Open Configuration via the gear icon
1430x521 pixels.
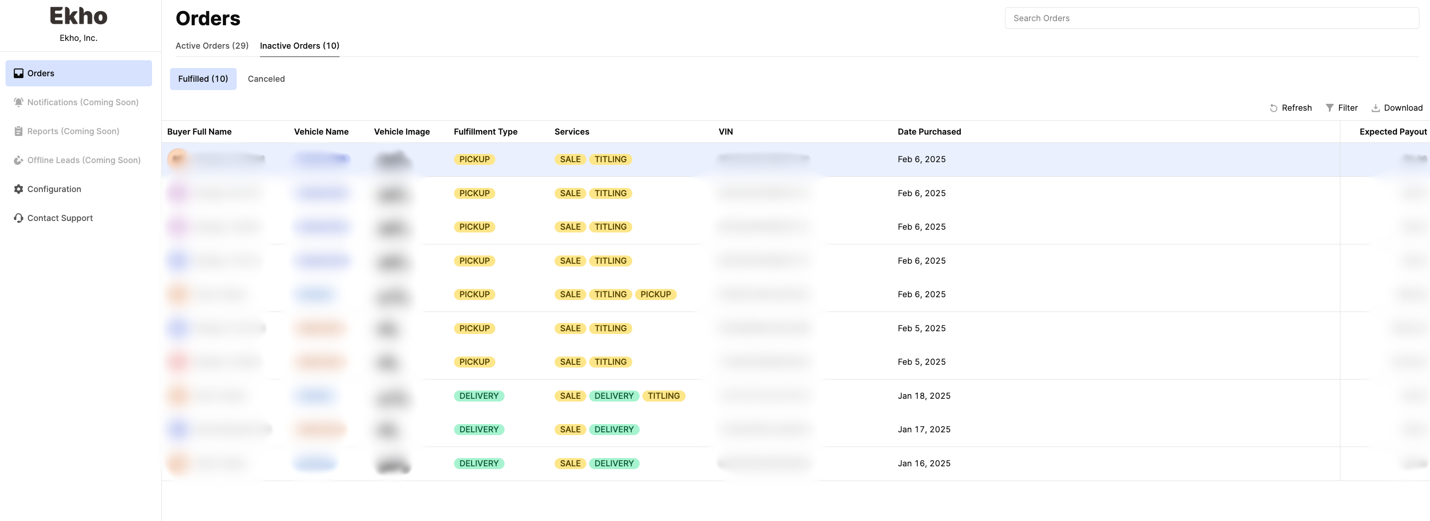tap(18, 189)
